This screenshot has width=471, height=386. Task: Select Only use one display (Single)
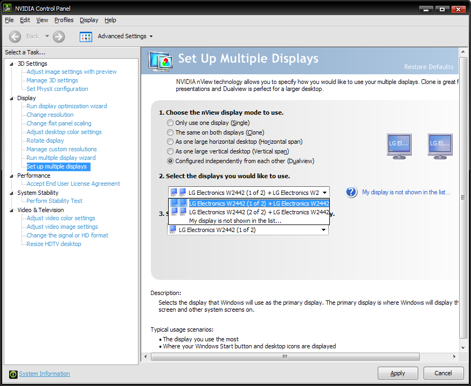click(x=170, y=123)
